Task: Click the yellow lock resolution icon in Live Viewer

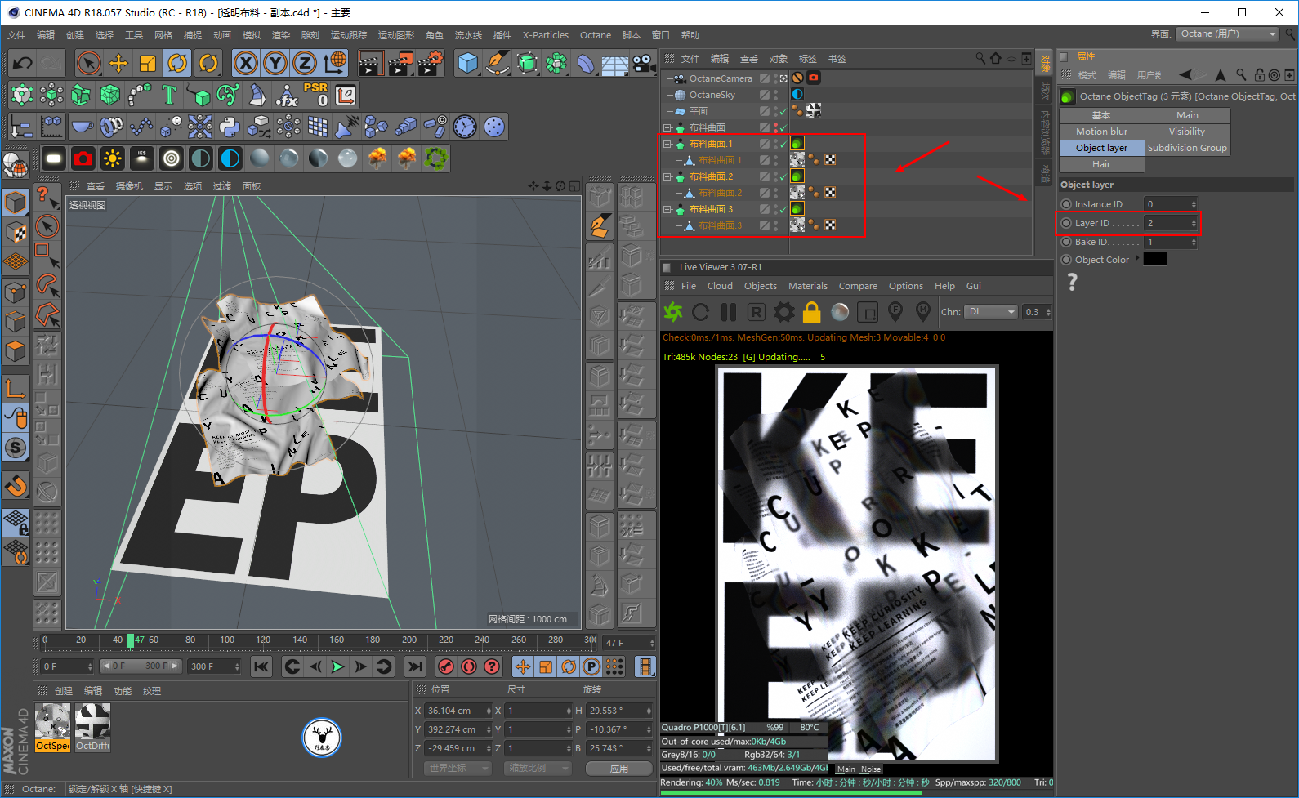Action: click(811, 312)
